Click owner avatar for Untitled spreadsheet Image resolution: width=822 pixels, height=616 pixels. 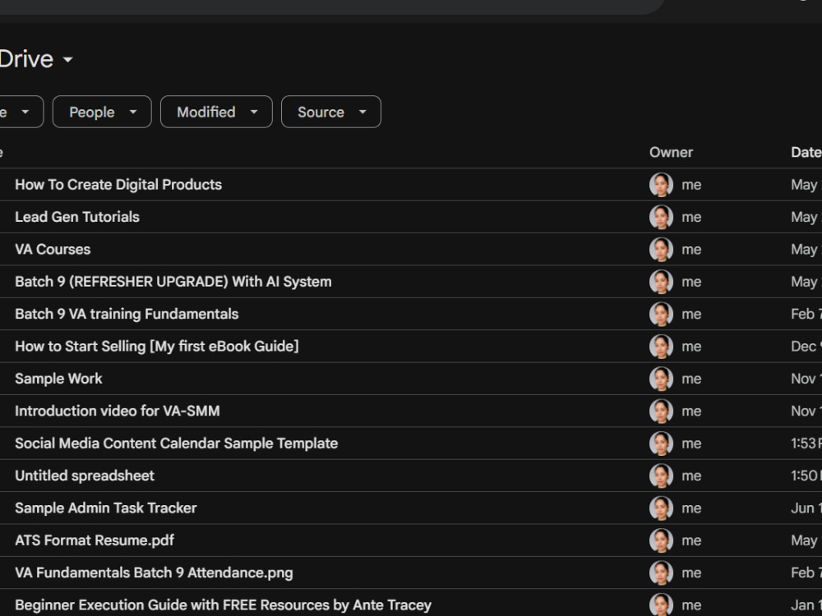pos(661,476)
